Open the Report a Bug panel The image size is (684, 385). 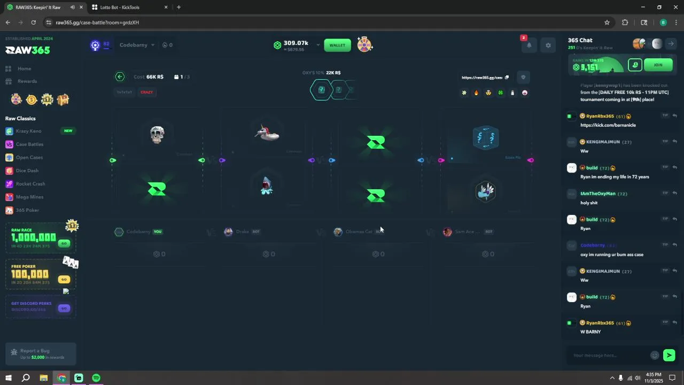[x=41, y=354]
